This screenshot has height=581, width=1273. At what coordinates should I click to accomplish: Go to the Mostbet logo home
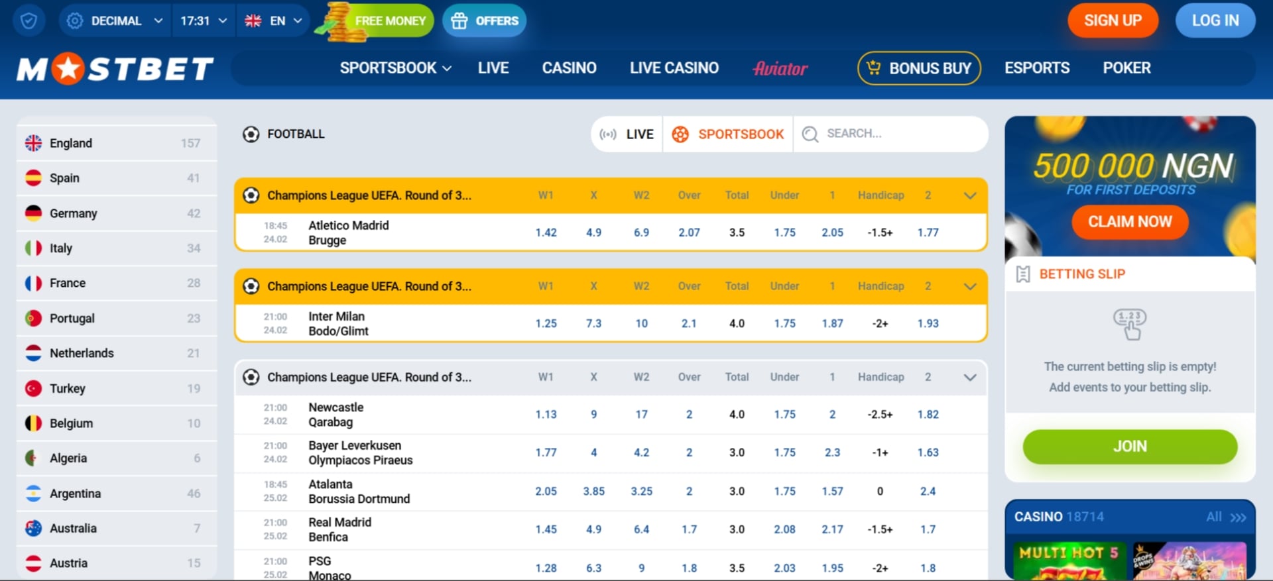pos(115,68)
